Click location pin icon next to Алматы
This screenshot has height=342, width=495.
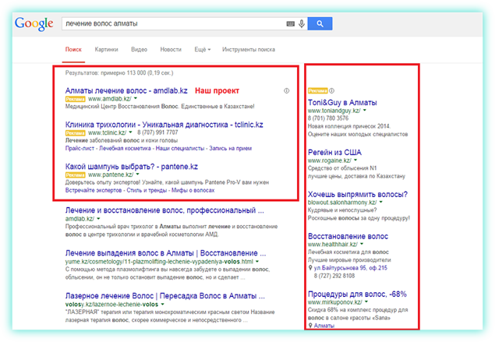click(x=310, y=326)
